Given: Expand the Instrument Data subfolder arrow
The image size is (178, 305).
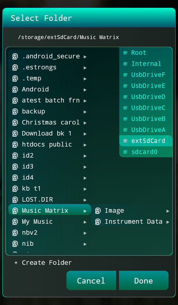Looking at the screenshot, I should (x=168, y=222).
